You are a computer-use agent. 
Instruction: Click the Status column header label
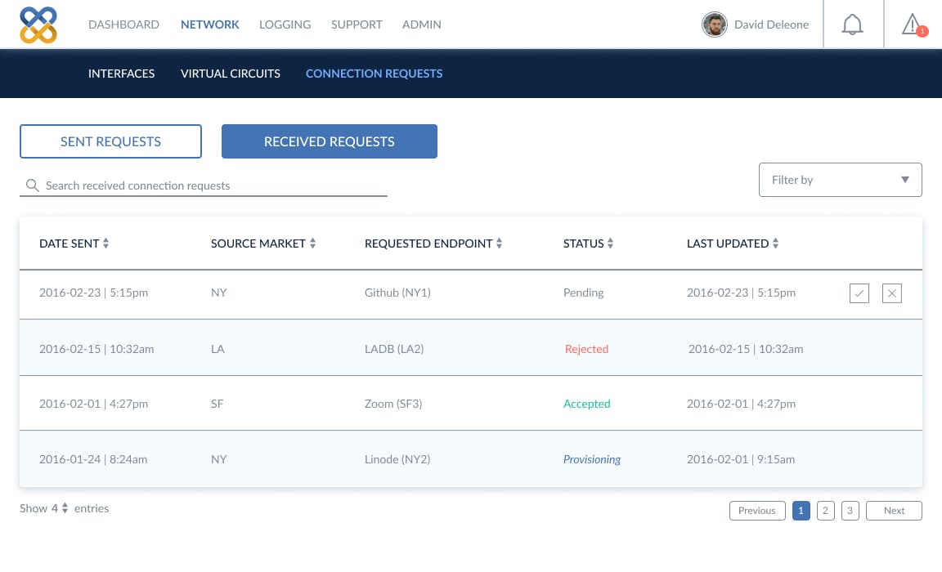[x=583, y=243]
